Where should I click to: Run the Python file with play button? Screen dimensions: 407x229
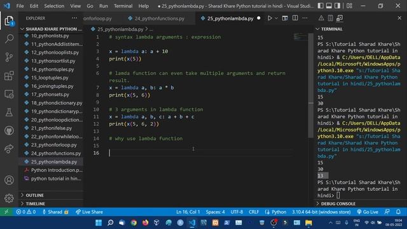[x=270, y=18]
